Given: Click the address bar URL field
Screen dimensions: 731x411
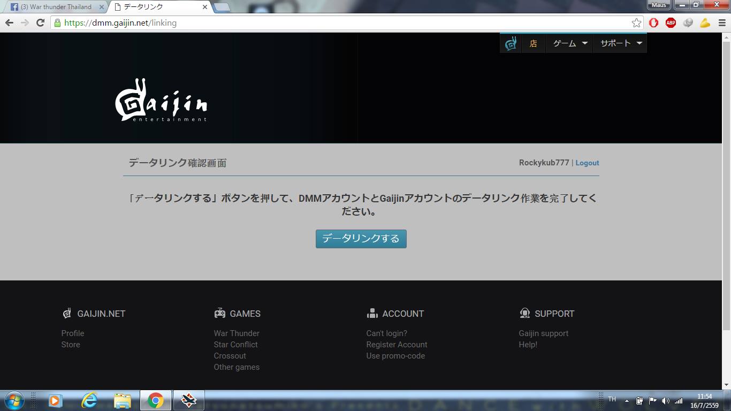Looking at the screenshot, I should [342, 22].
